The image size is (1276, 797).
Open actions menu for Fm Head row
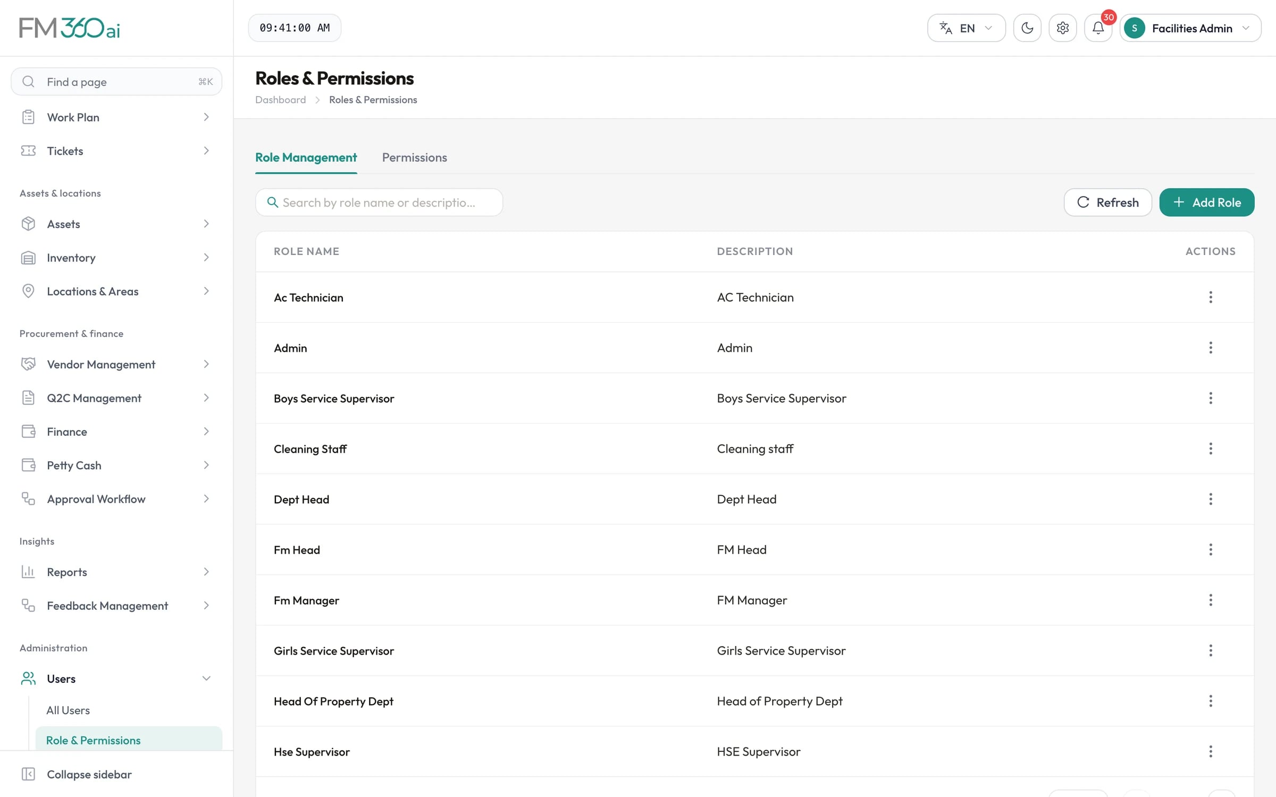(1211, 549)
